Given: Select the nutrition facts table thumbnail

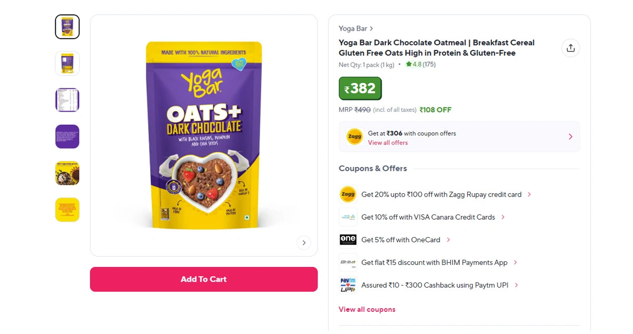Looking at the screenshot, I should pos(67,100).
